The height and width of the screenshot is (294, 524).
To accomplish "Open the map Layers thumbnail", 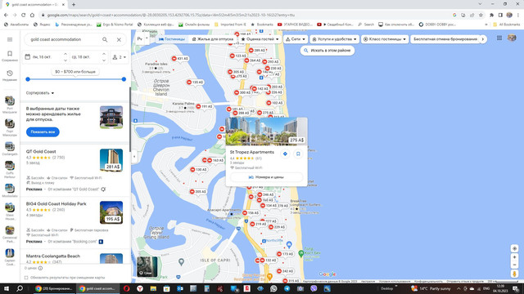I will coord(147,266).
